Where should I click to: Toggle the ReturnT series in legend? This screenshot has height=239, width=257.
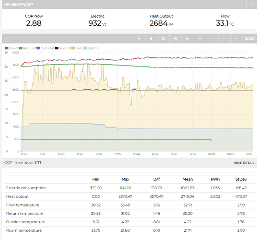[x=27, y=48]
